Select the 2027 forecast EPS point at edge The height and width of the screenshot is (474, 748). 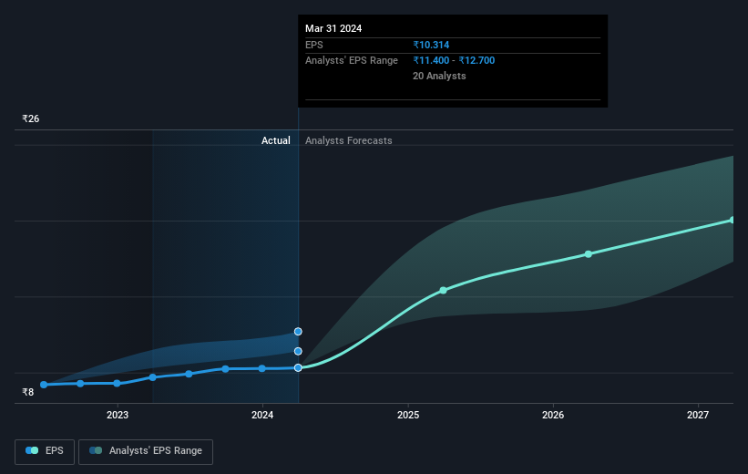(x=733, y=220)
